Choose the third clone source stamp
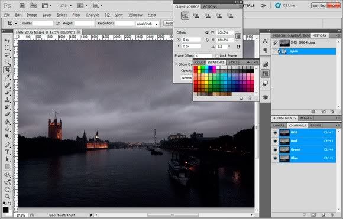Image resolution: width=343 pixels, height=219 pixels. click(208, 16)
